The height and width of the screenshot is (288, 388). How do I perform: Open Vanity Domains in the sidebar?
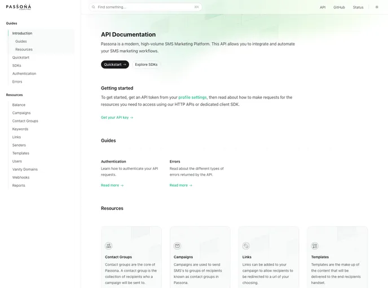[25, 169]
